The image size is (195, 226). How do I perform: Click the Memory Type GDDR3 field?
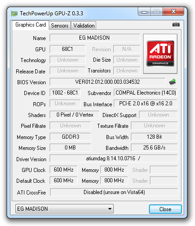[x=70, y=137]
